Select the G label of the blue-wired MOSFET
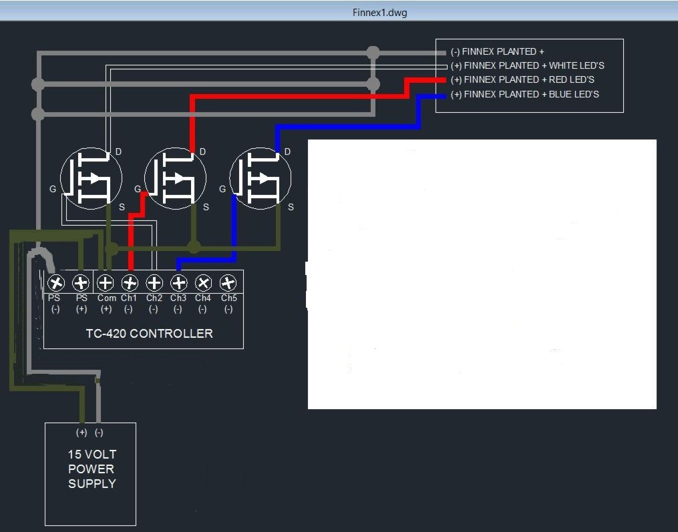Image resolution: width=678 pixels, height=532 pixels. 222,189
